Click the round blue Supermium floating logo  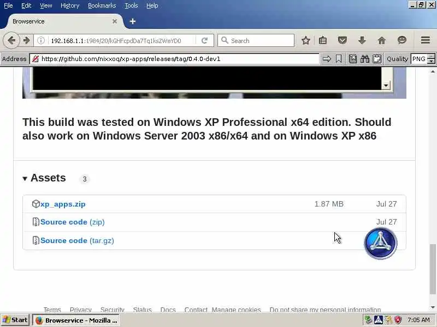coord(381,243)
